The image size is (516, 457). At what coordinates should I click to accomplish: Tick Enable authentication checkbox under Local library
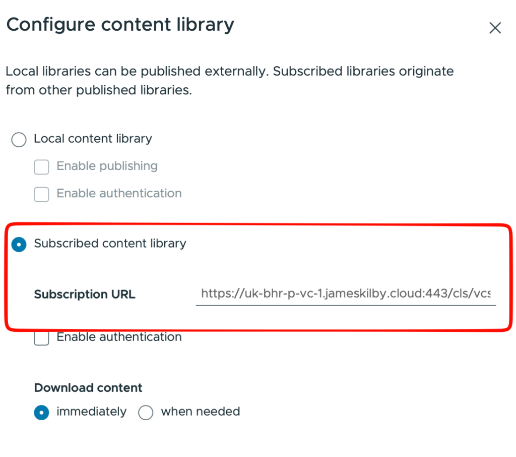point(41,194)
